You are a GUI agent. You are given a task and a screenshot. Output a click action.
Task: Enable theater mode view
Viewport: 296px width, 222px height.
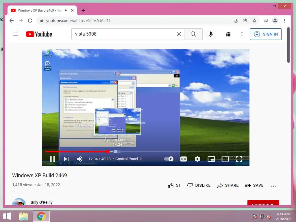(x=225, y=159)
